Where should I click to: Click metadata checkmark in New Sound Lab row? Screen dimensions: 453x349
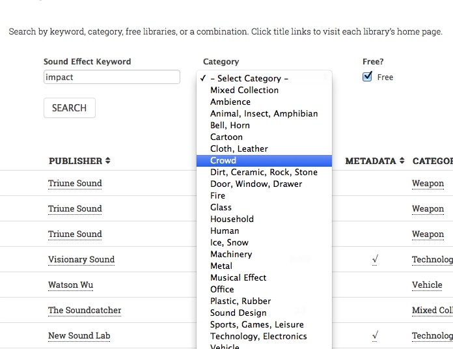click(375, 335)
